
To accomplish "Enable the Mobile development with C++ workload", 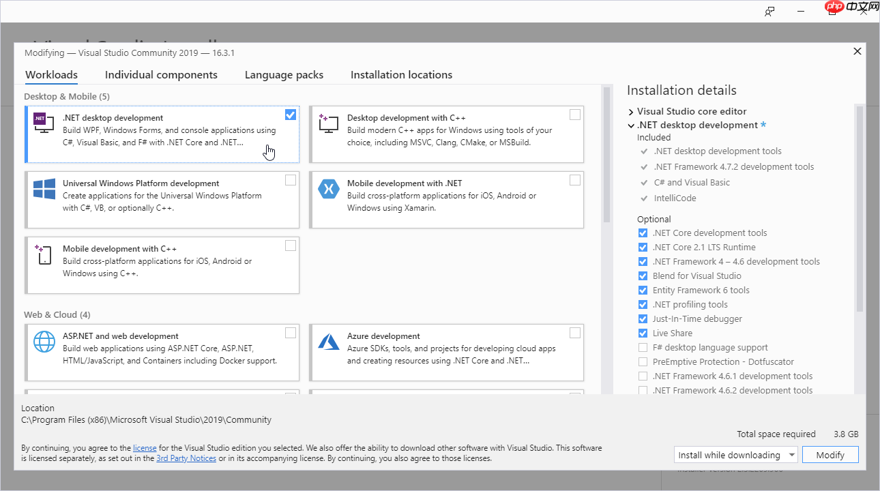I will tap(291, 245).
